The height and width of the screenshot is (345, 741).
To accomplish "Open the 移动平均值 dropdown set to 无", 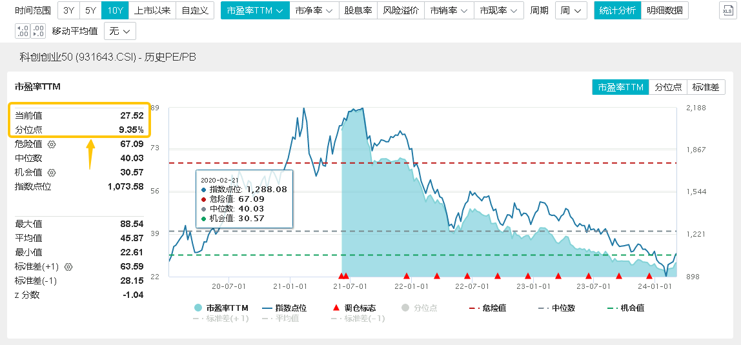I will tap(119, 31).
